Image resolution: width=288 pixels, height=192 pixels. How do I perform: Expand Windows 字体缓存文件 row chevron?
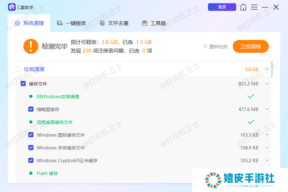(267, 147)
